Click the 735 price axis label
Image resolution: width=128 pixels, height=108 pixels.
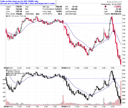[x=124, y=44]
